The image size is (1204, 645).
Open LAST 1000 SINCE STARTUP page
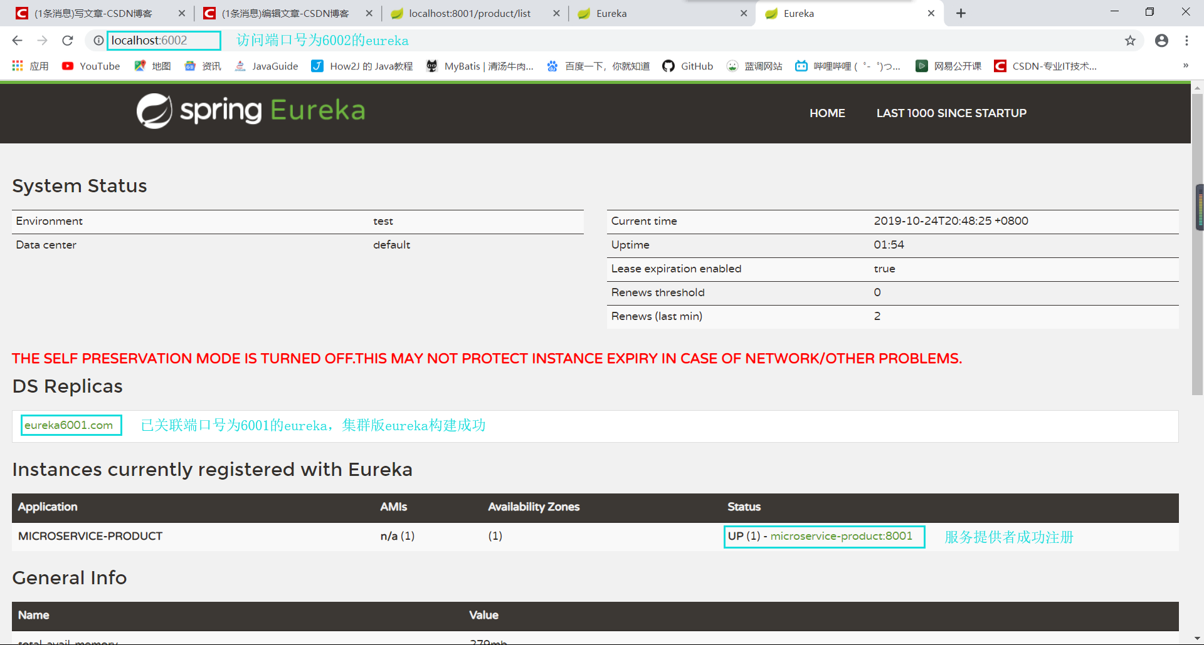pyautogui.click(x=951, y=113)
